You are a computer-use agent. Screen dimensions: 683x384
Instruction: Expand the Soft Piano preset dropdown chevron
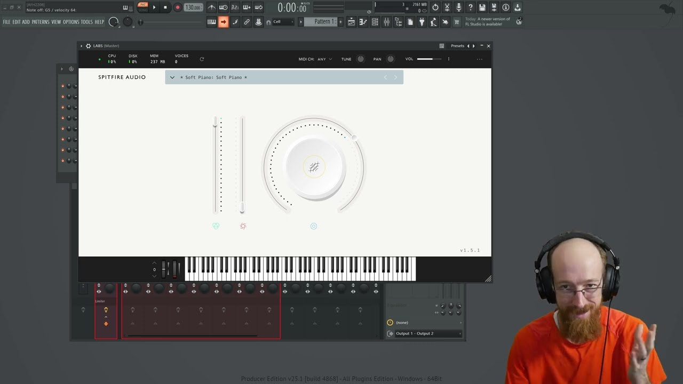[x=172, y=77]
